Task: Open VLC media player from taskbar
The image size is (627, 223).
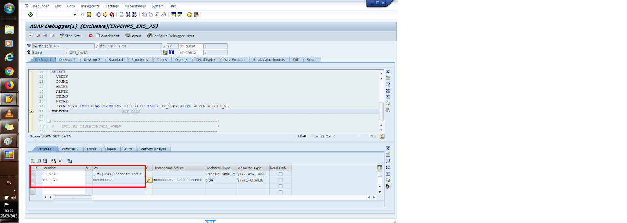Action: 9,113
